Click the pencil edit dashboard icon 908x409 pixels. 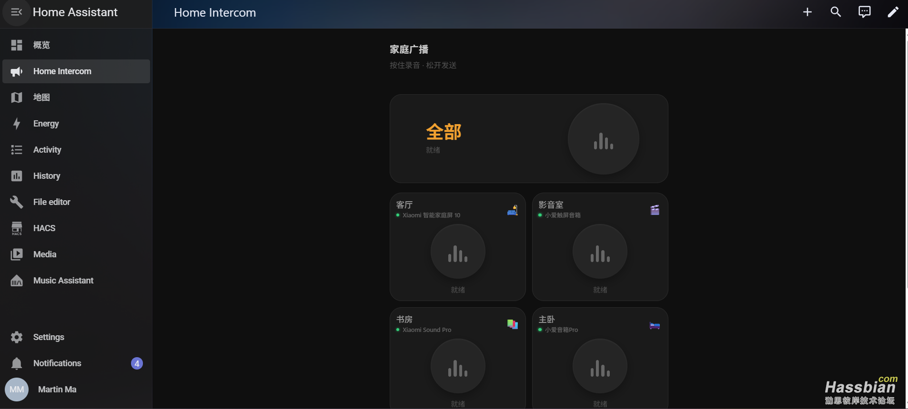pyautogui.click(x=893, y=12)
